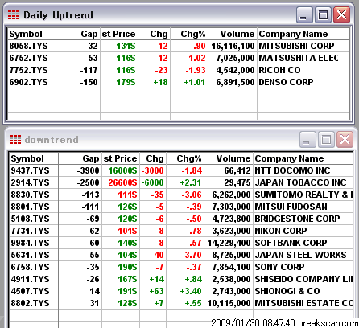Select symbol 2914.TYS
This screenshot has width=359, height=328.
click(30, 182)
